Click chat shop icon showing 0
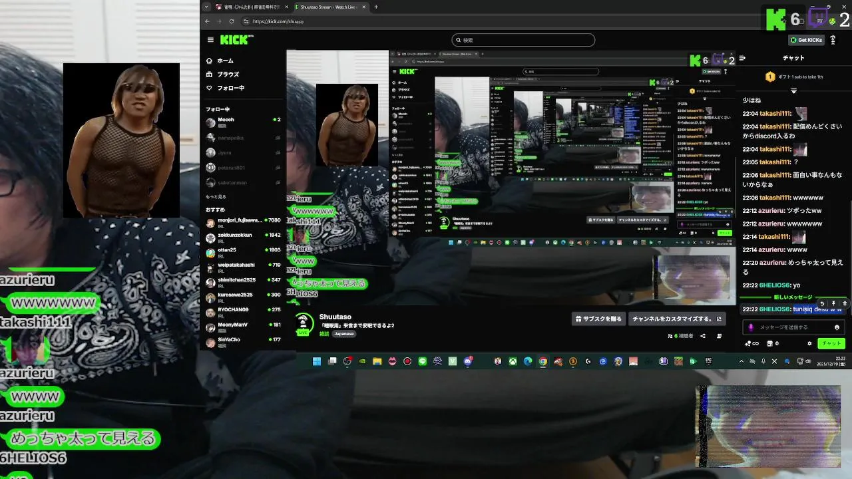 pyautogui.click(x=773, y=343)
